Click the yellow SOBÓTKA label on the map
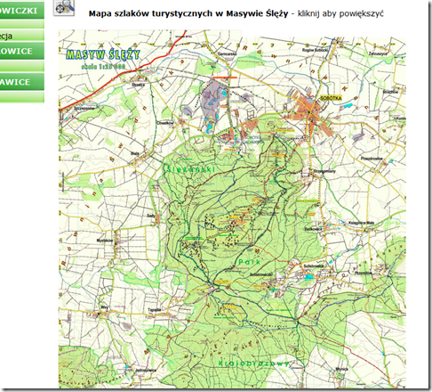The height and width of the screenshot is (392, 432). (331, 98)
